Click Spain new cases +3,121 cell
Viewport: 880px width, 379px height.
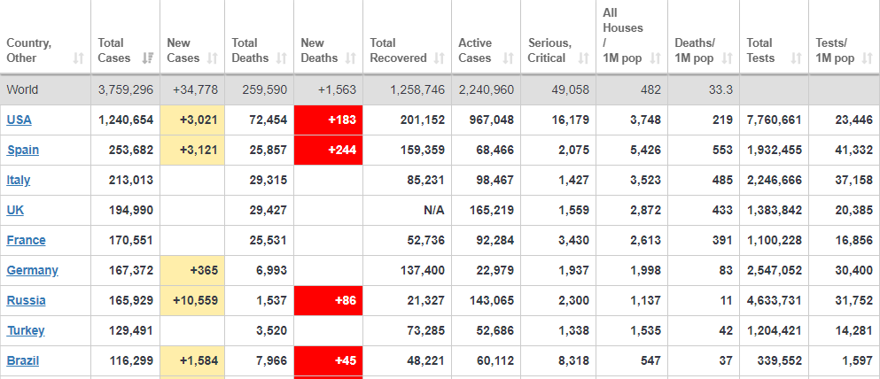click(192, 151)
